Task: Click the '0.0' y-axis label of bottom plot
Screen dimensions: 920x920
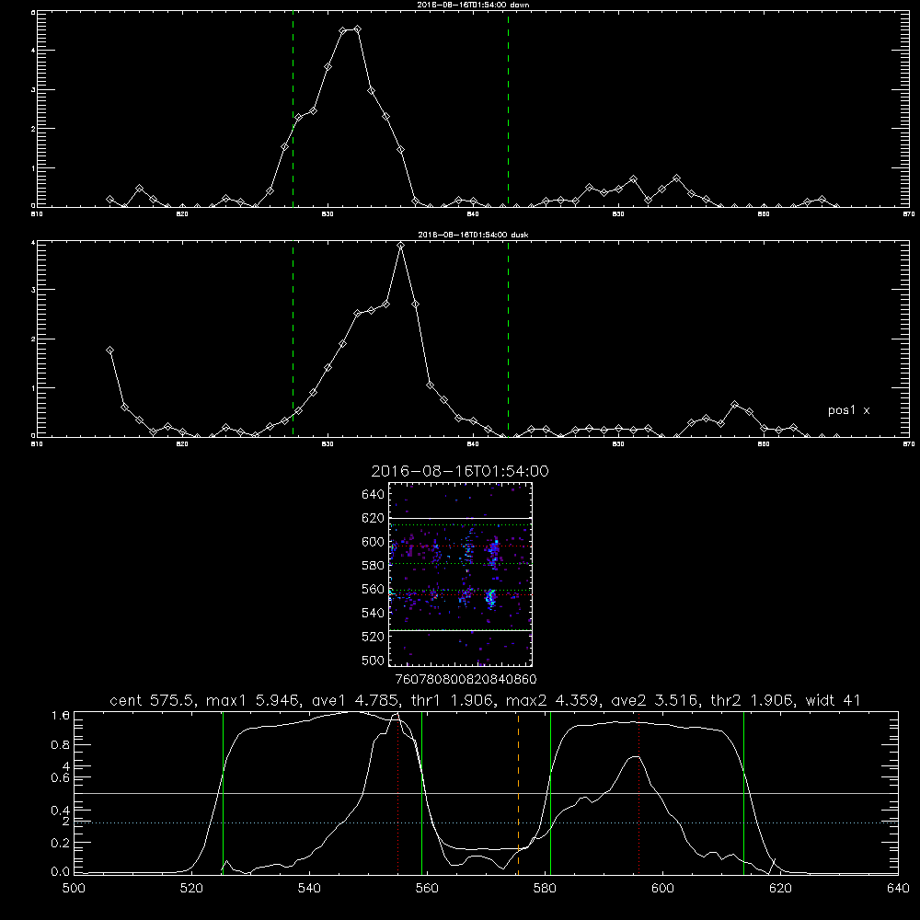Action: tap(61, 872)
